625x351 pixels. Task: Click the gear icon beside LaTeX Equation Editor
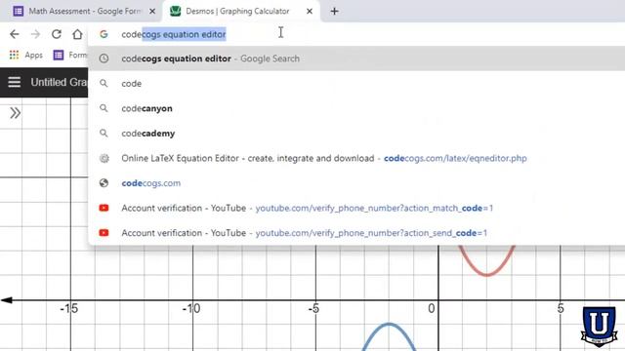point(104,158)
